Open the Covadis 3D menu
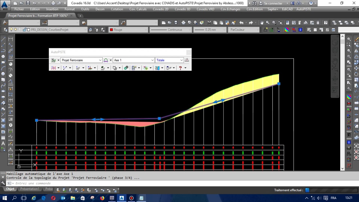The image size is (359, 202). (182, 9)
